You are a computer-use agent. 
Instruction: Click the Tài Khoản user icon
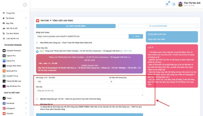pyautogui.click(x=3, y=18)
